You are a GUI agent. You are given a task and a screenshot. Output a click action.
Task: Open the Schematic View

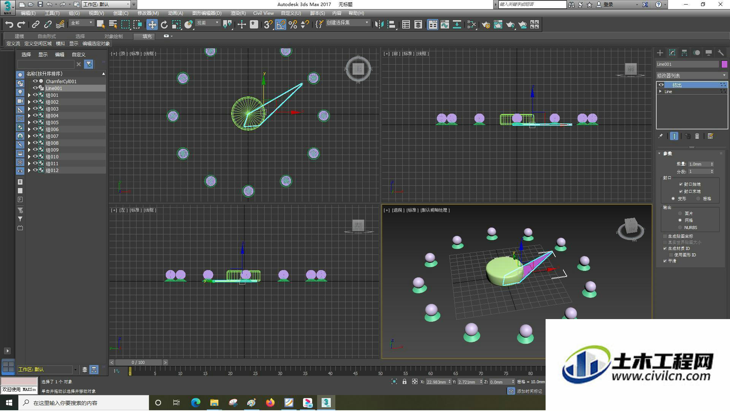pos(457,25)
